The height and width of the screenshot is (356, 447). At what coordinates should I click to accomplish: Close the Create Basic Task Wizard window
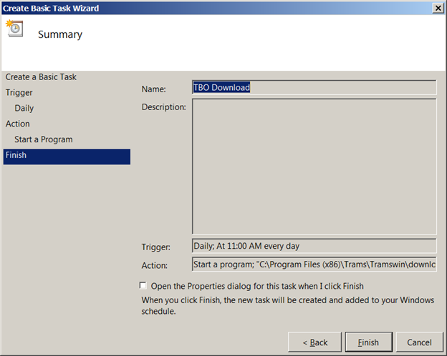pos(438,8)
